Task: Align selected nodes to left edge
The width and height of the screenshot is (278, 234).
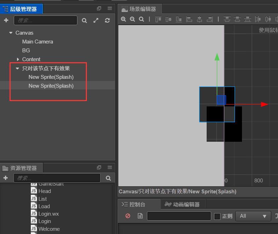Action: pos(189,19)
